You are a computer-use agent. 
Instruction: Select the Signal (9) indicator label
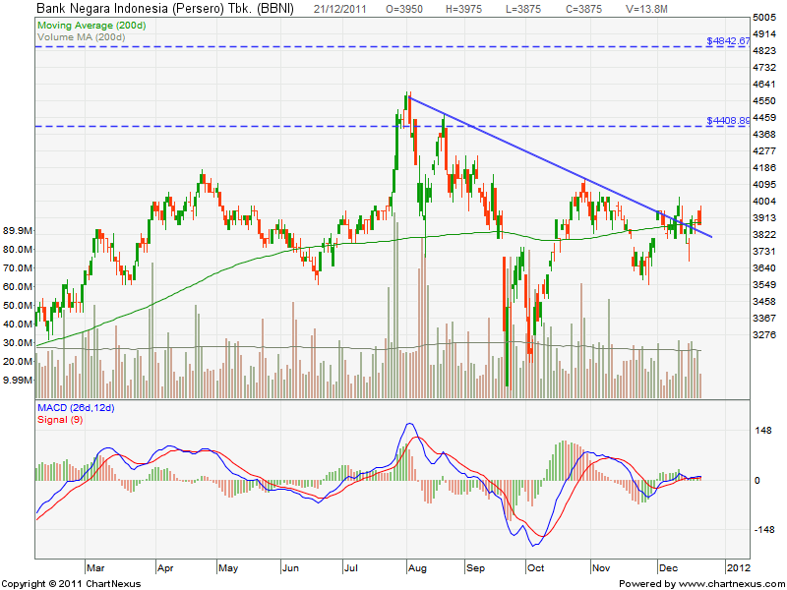pos(59,419)
